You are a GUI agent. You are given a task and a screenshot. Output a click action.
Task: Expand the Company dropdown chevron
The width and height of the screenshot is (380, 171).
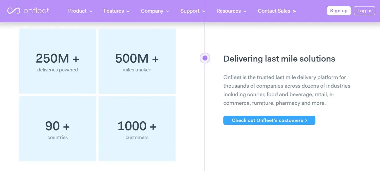[167, 11]
